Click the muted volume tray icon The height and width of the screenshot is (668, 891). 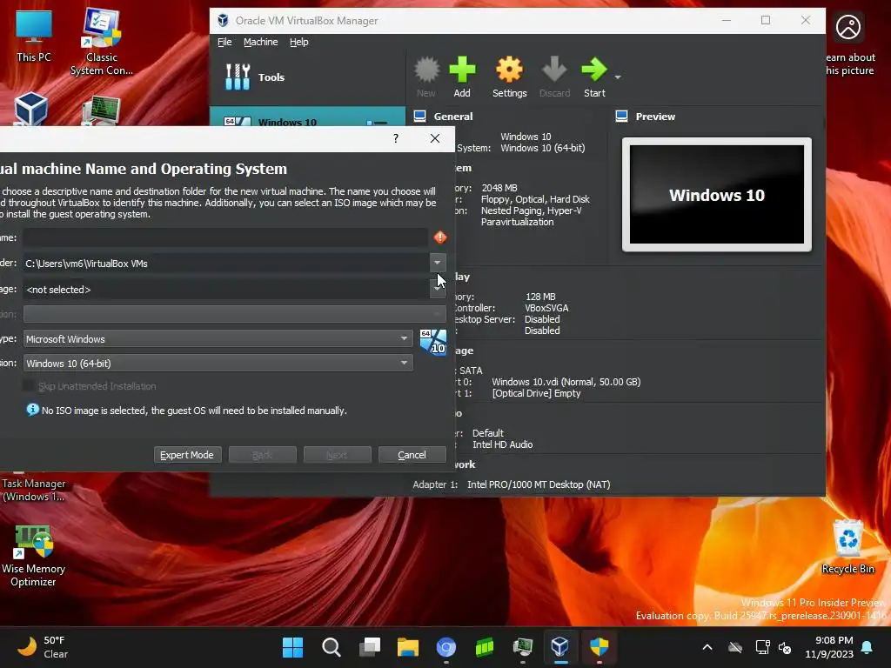(x=785, y=647)
